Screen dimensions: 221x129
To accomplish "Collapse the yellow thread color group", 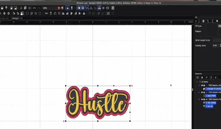I will (199, 99).
